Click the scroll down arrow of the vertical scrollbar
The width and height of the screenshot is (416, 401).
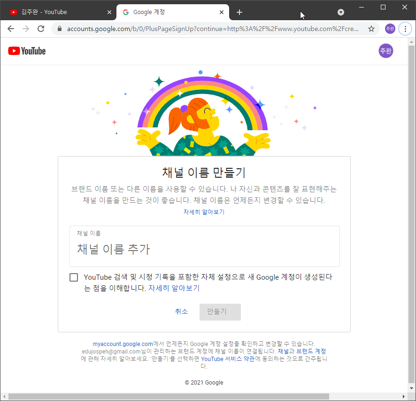tap(411, 388)
